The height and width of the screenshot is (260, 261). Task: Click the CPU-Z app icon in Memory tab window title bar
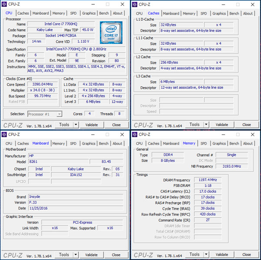134,134
